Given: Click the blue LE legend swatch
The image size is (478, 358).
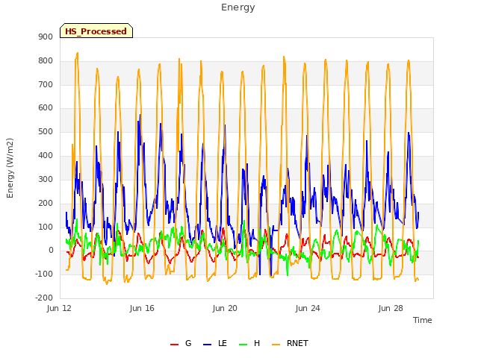Looking at the screenshot, I should tap(208, 345).
